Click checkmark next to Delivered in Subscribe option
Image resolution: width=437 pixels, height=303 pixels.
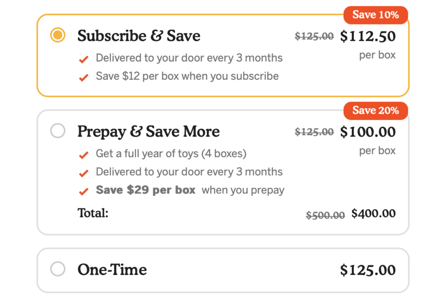pos(83,60)
